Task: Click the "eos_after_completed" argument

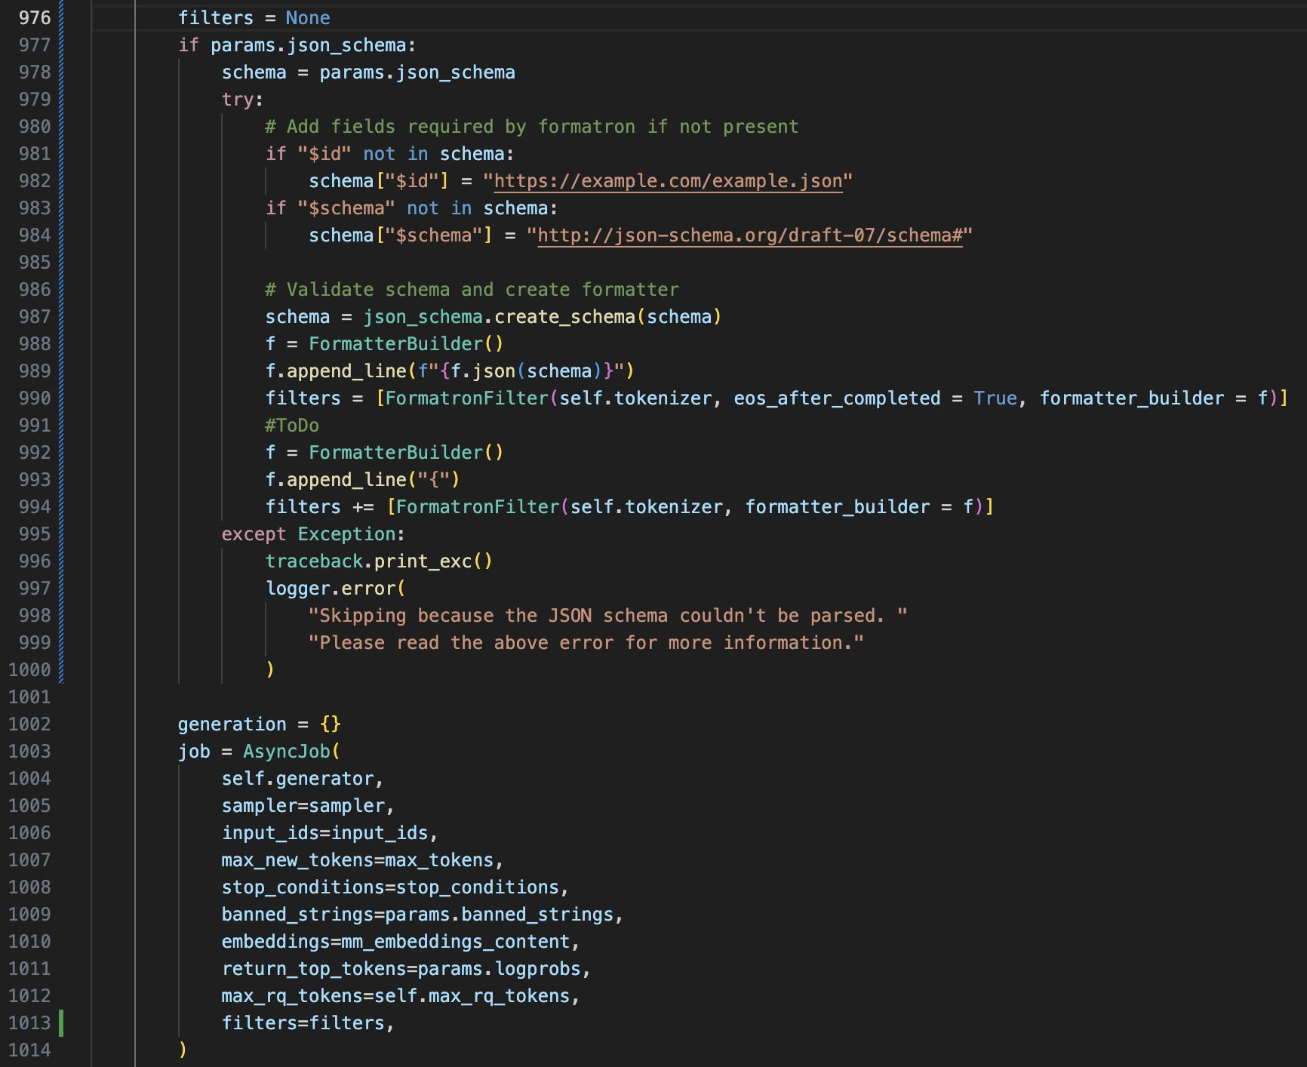Action: tap(837, 398)
